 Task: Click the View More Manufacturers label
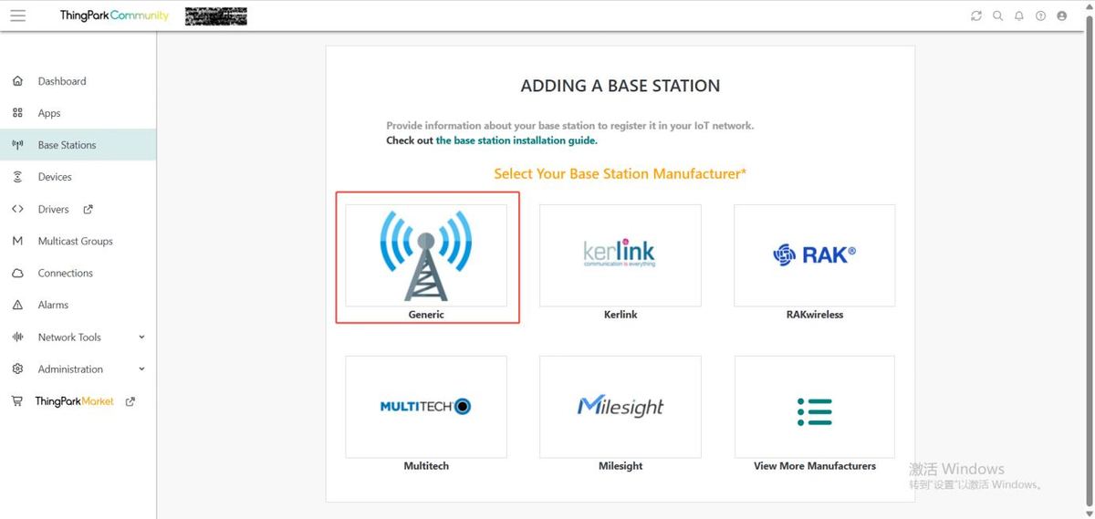tap(815, 466)
